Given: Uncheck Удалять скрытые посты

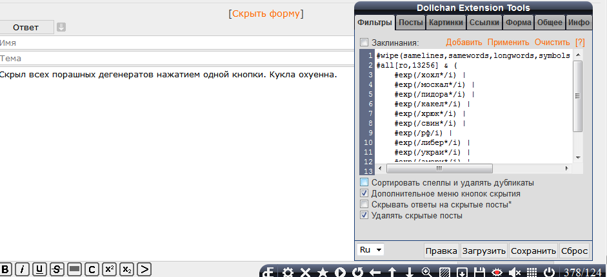Looking at the screenshot, I should click(364, 215).
